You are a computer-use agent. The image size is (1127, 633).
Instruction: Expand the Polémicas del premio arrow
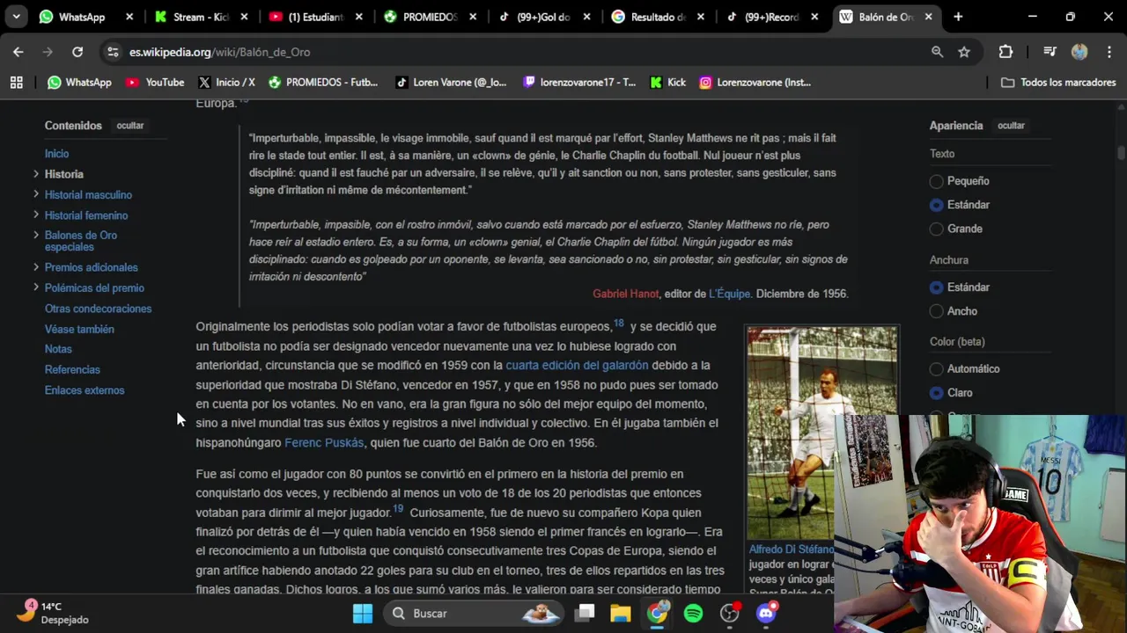coord(35,287)
